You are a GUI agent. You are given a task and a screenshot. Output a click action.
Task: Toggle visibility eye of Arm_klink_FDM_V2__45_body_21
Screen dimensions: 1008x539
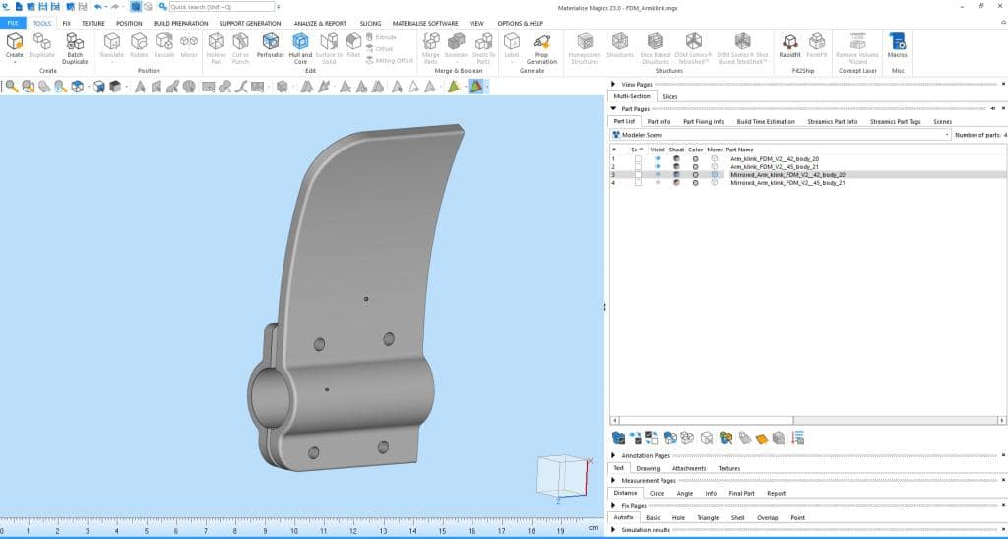tap(658, 166)
